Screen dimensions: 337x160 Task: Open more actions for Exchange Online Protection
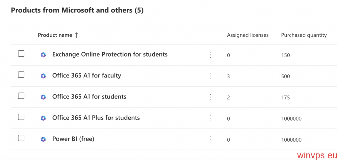211,55
